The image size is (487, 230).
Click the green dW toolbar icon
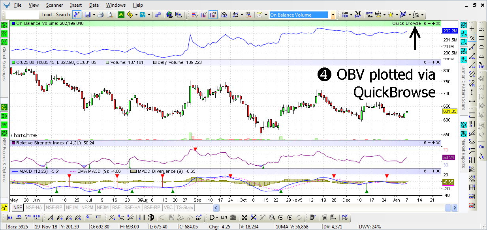(x=121, y=15)
